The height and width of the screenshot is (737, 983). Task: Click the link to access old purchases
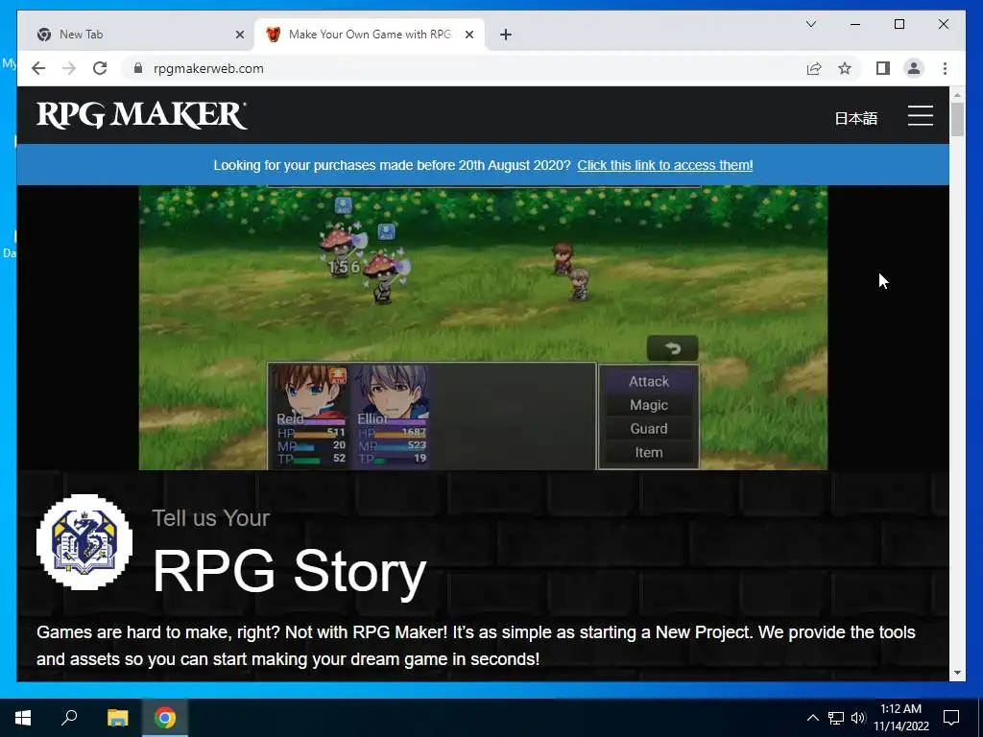click(665, 165)
